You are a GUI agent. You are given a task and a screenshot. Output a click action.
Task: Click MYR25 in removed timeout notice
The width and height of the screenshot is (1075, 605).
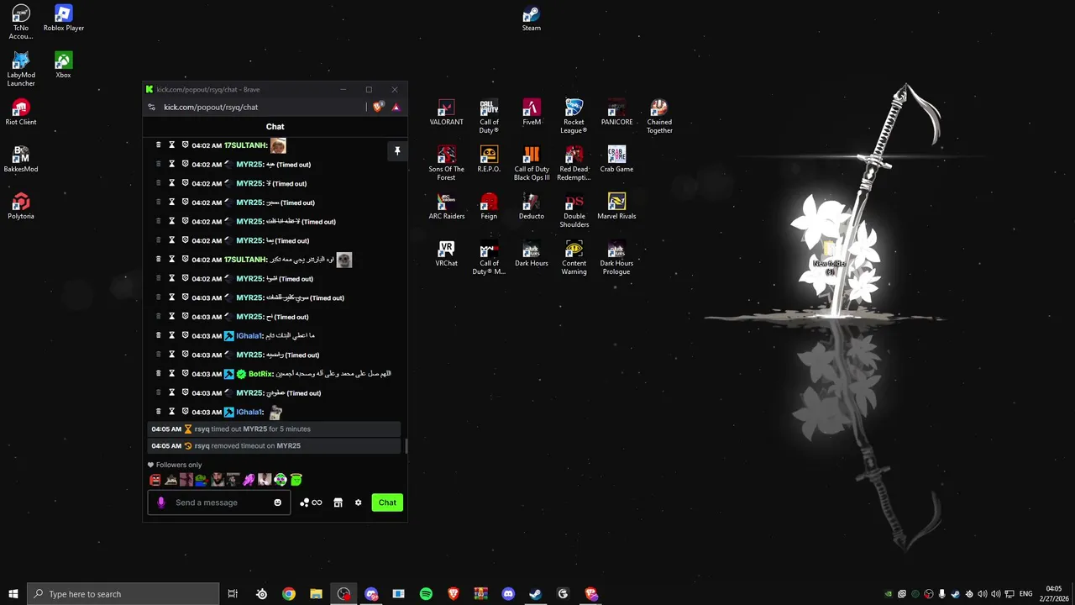coord(288,446)
